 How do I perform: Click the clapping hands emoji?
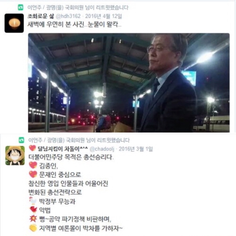[x=33, y=228]
